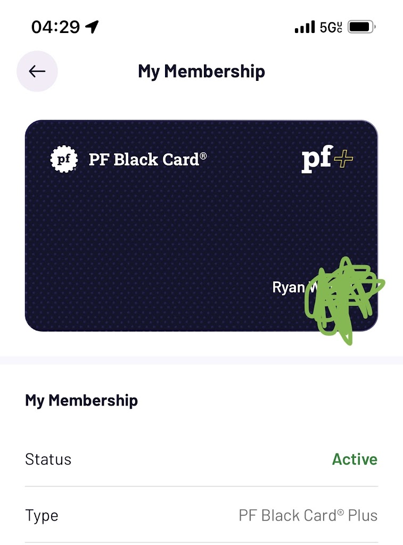Click the pf+ logo on the card
The width and height of the screenshot is (403, 545).
click(327, 159)
